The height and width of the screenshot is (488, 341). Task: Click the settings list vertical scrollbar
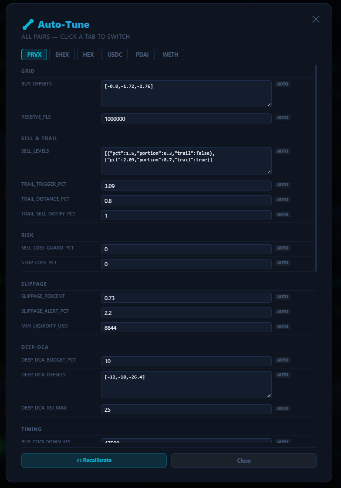coord(316,168)
